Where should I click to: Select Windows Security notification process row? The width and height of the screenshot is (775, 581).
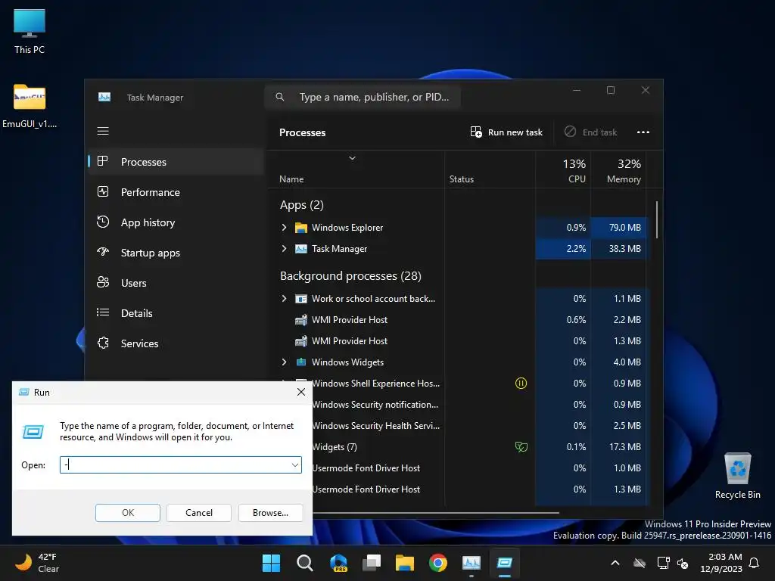coord(479,405)
